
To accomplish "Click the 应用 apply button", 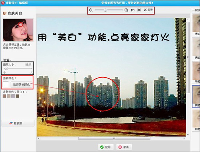I will (x=106, y=147).
